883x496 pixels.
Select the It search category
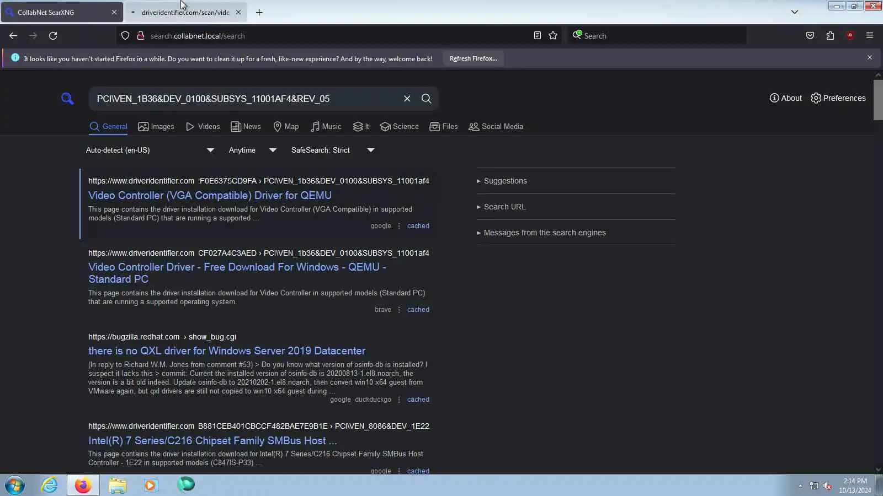(x=361, y=127)
